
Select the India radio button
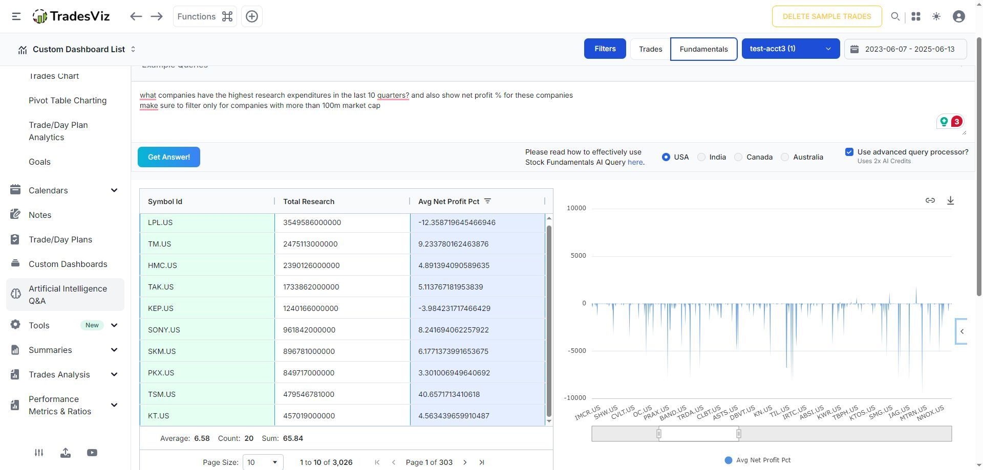pyautogui.click(x=701, y=157)
